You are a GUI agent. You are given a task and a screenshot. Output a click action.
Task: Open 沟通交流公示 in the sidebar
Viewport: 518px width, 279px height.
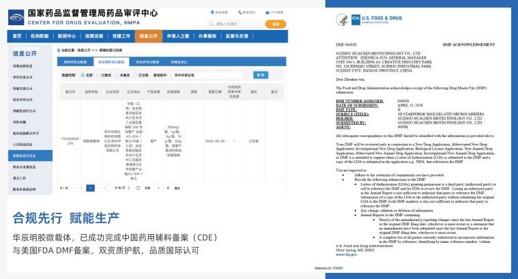pos(22,89)
